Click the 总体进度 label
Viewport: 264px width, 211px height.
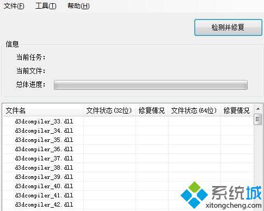point(30,84)
